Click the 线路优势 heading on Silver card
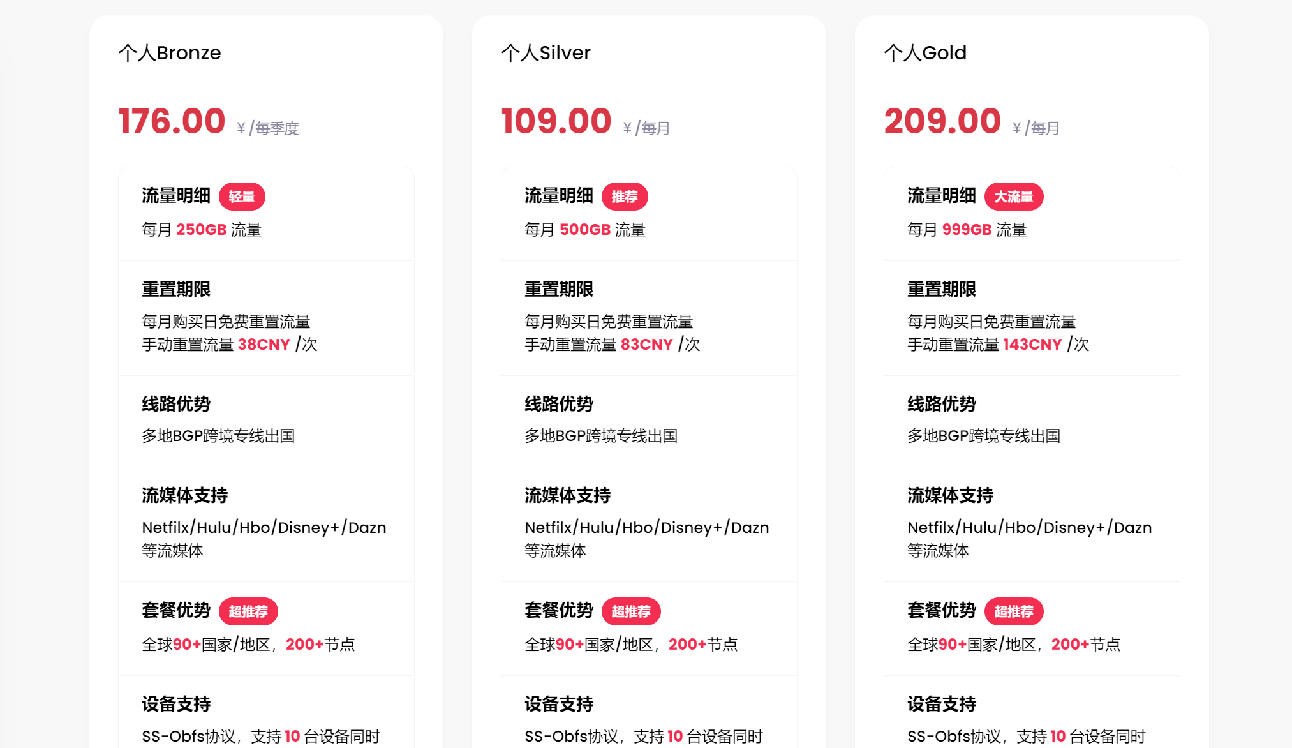The image size is (1292, 748). point(558,403)
